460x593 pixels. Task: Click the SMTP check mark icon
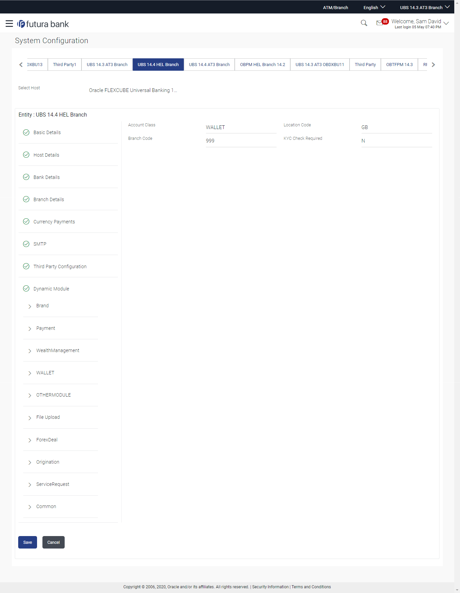coord(26,244)
